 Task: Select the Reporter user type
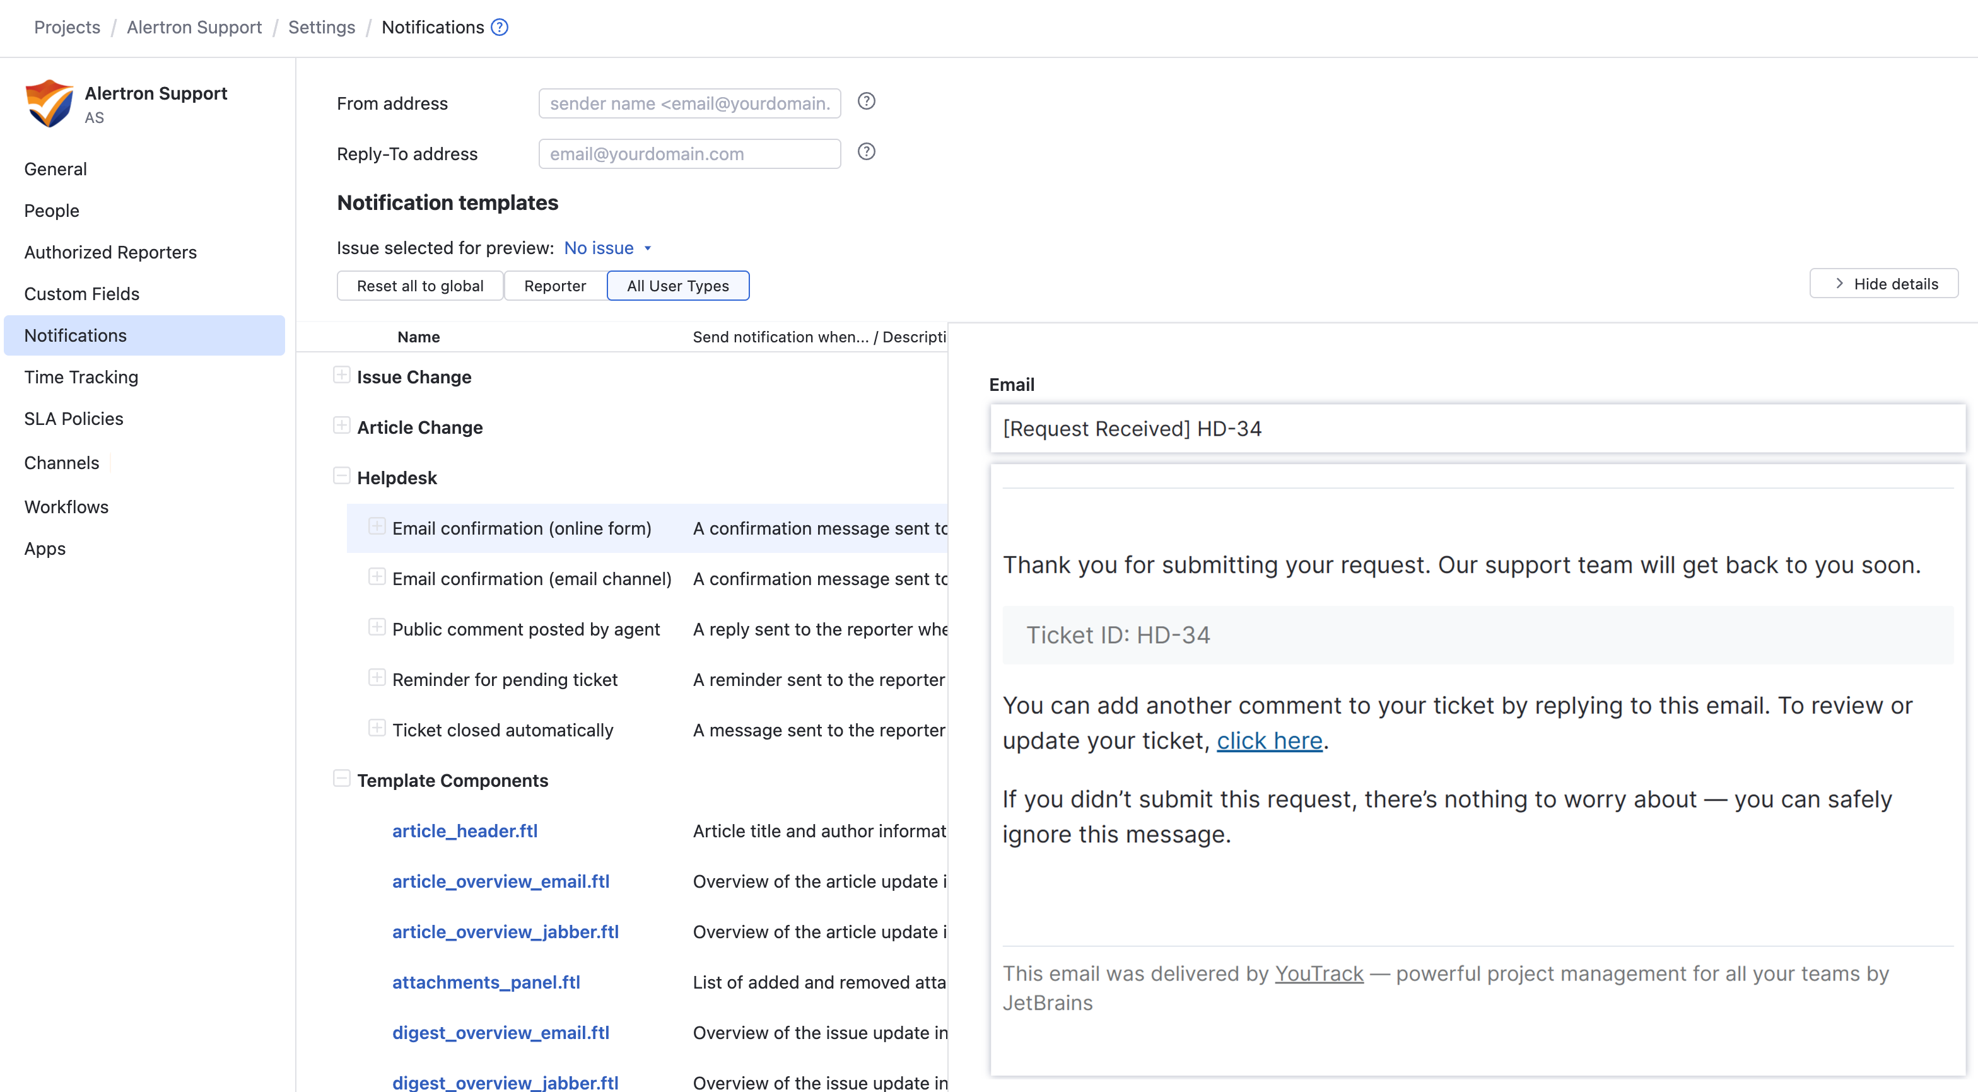point(554,286)
